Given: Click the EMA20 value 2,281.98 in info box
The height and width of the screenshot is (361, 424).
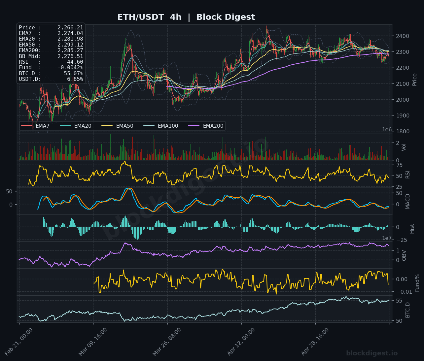Looking at the screenshot, I should 70,39.
